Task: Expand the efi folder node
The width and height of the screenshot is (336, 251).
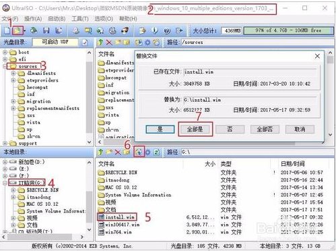Action: (x=5, y=59)
